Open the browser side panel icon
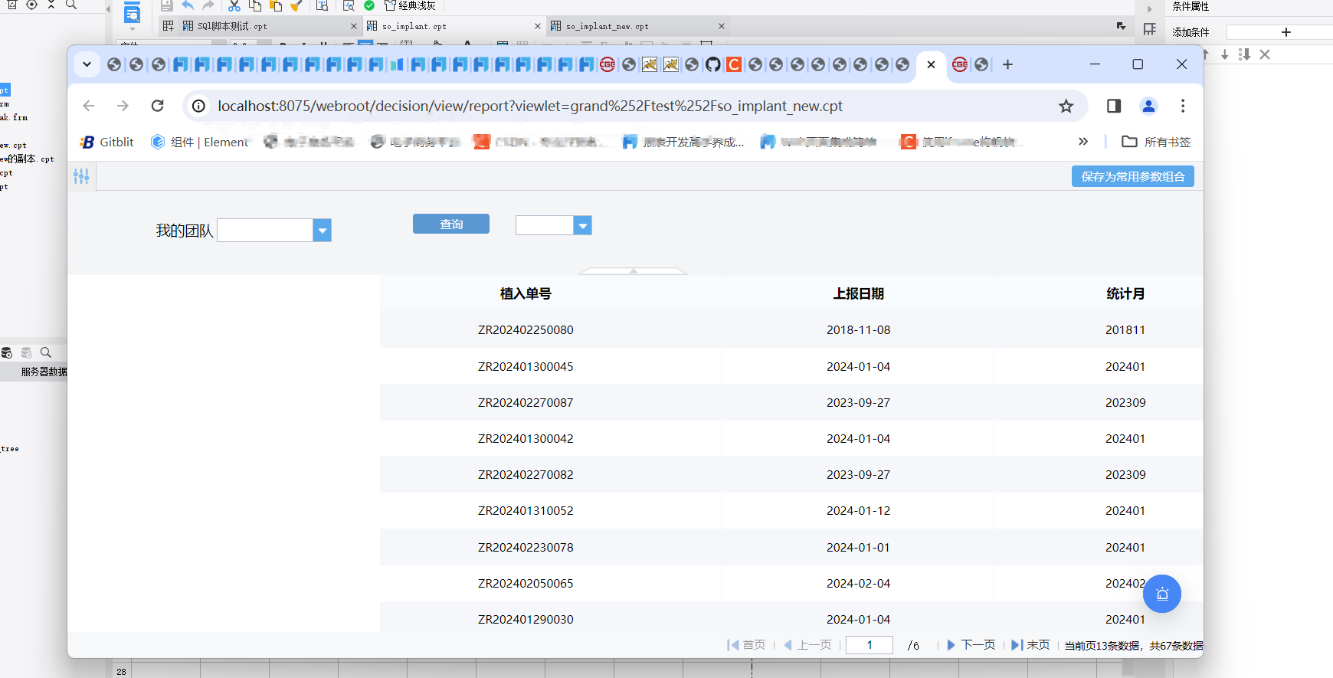Screen dimensions: 1333x678 pyautogui.click(x=1114, y=106)
